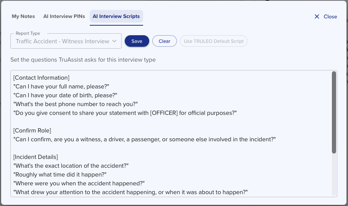Viewport: 348px width, 206px height.
Task: Click Use TRULEO Default Script button
Action: click(214, 41)
